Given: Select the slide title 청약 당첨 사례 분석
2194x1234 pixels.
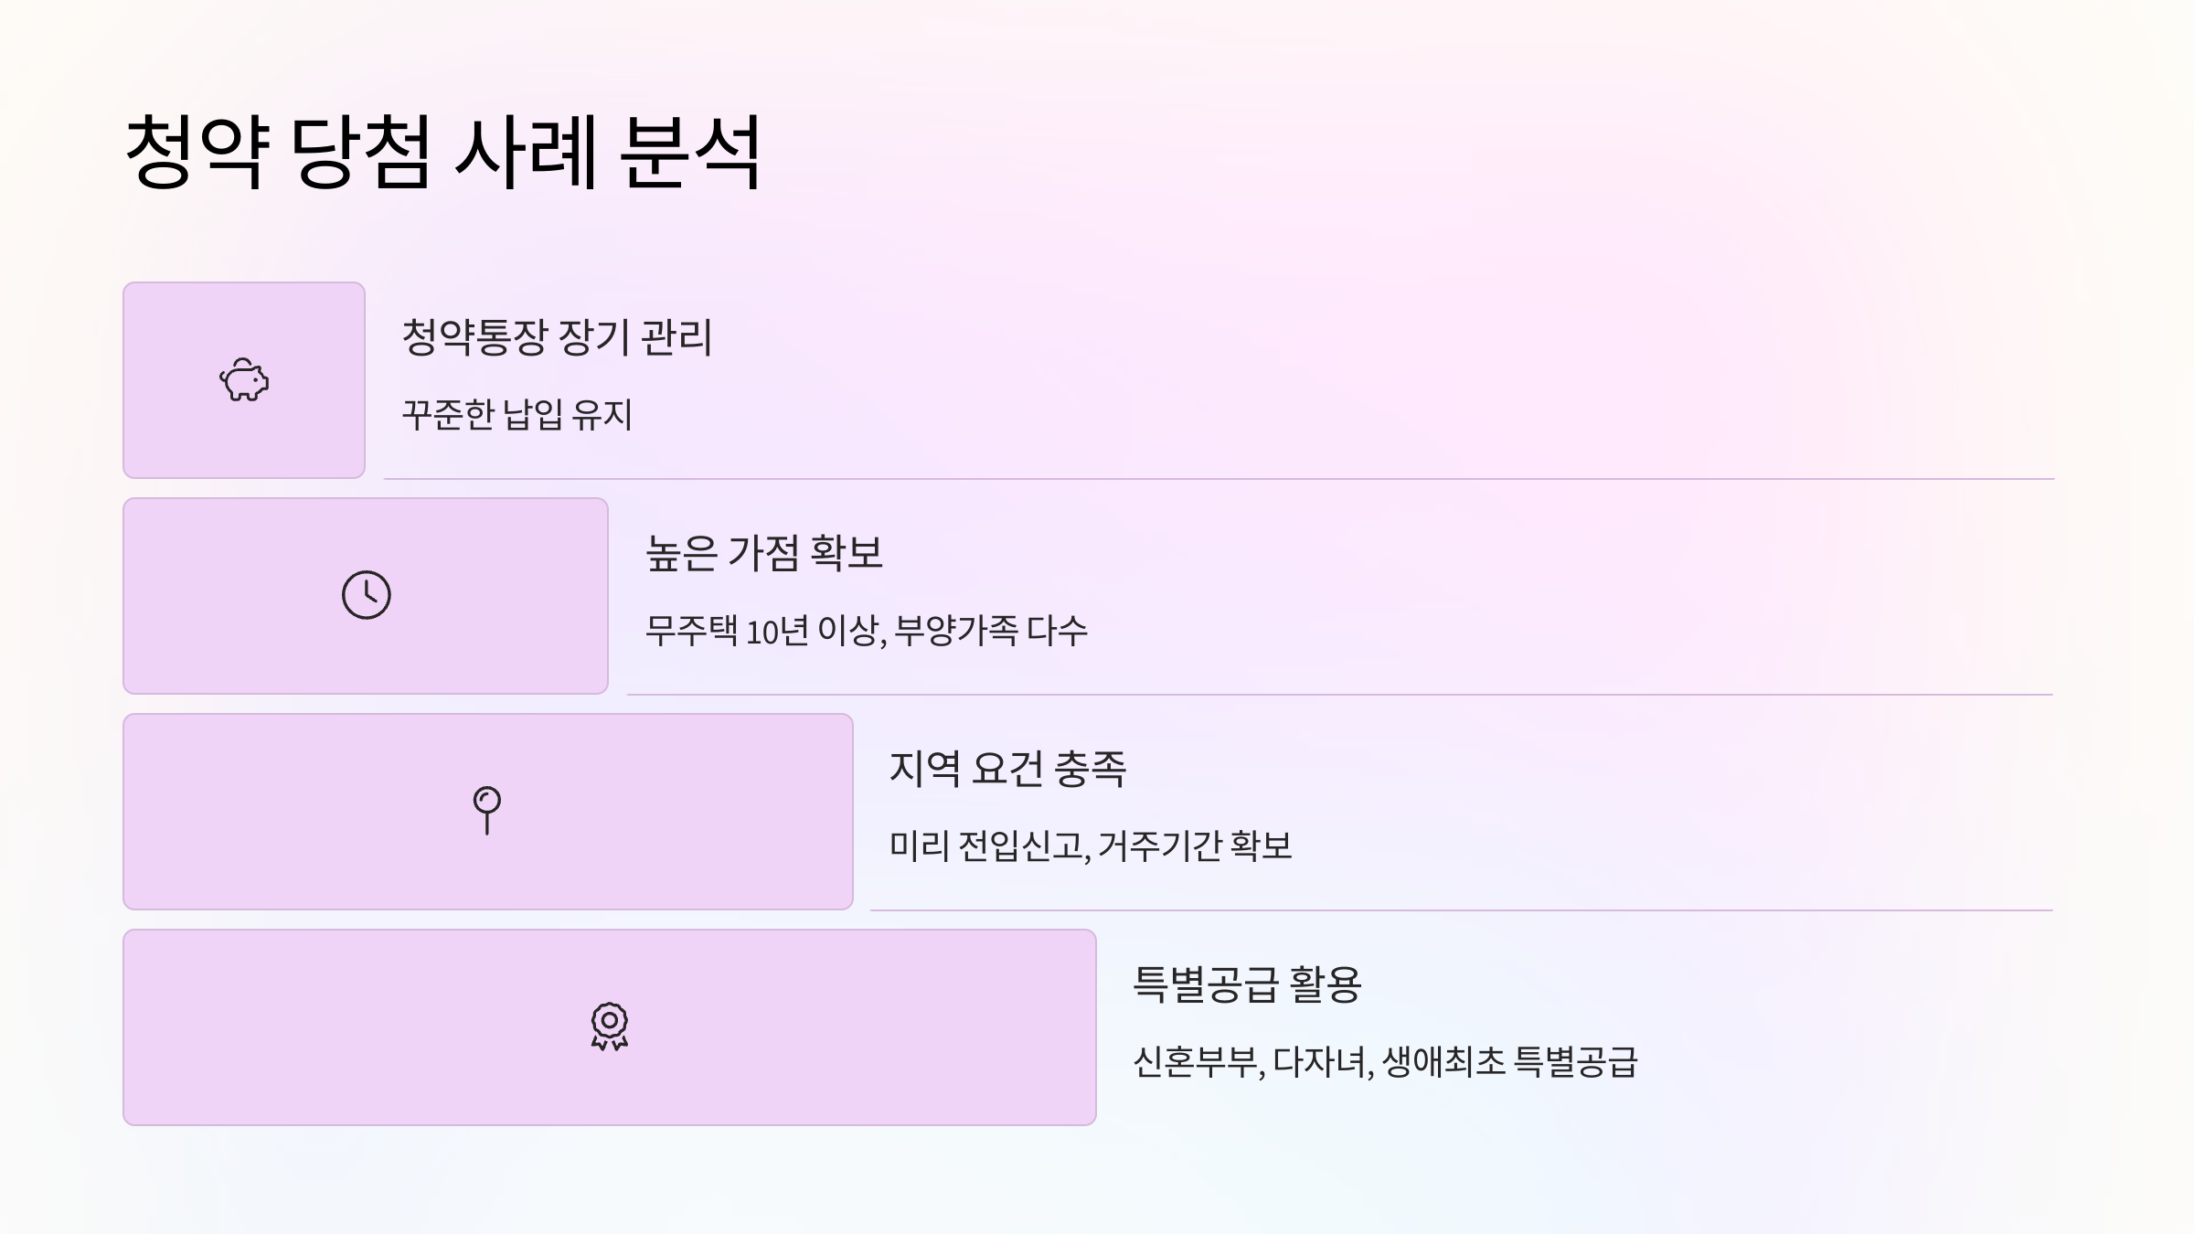Looking at the screenshot, I should (442, 152).
